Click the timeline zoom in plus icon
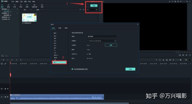Image resolution: width=192 pixels, height=104 pixels. tap(186, 60)
